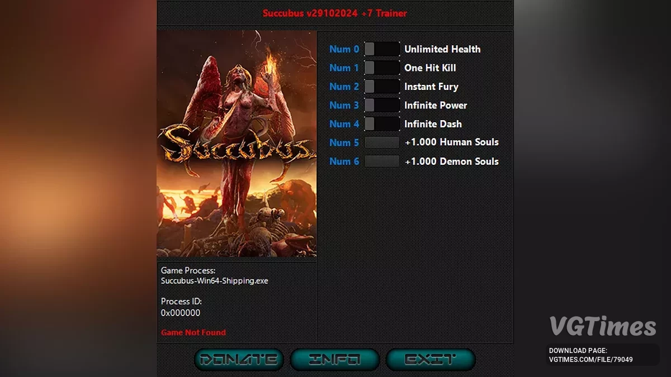671x377 pixels.
Task: Click the Succubus game cover art
Action: point(237,144)
